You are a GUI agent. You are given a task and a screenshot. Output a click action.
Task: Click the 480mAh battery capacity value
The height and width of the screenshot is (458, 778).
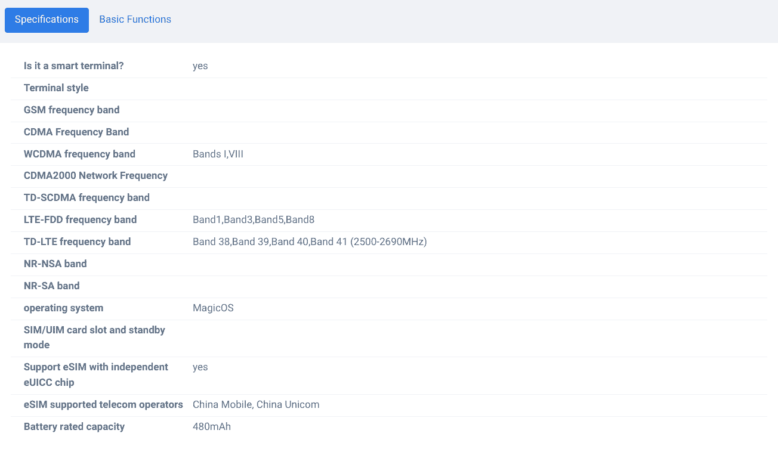pos(212,427)
